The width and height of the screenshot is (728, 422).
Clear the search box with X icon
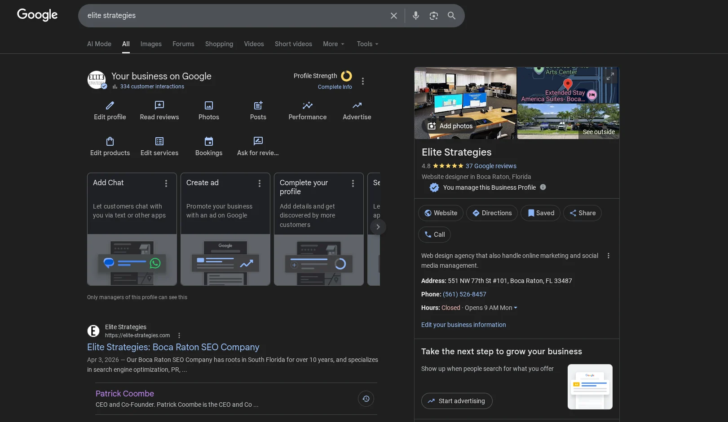coord(394,16)
